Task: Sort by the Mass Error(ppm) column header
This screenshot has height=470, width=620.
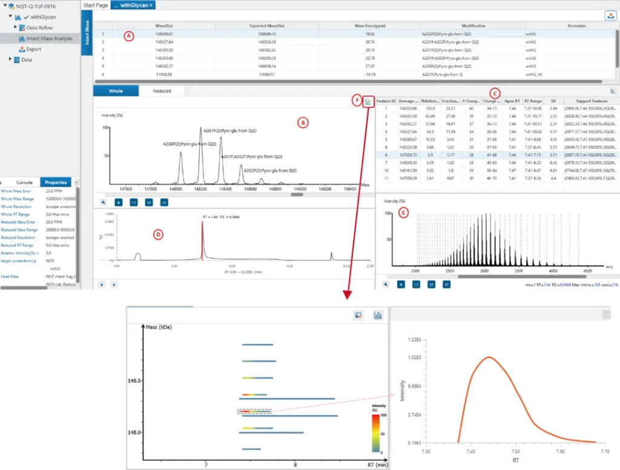Action: 369,26
